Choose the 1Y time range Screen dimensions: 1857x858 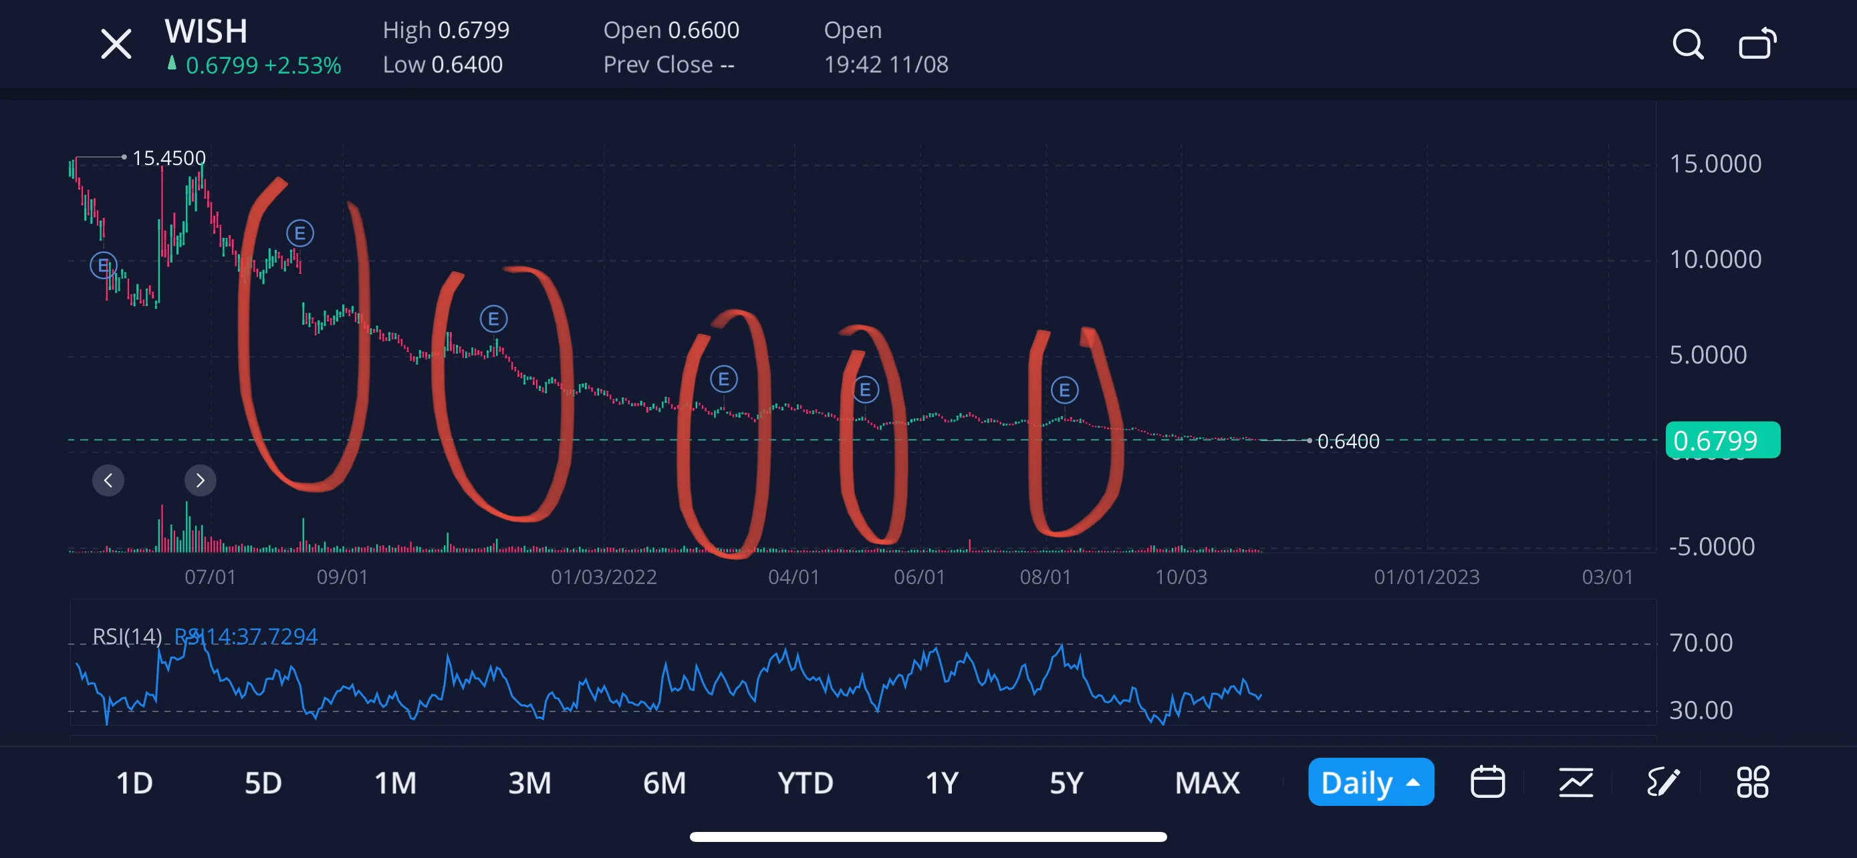(941, 782)
